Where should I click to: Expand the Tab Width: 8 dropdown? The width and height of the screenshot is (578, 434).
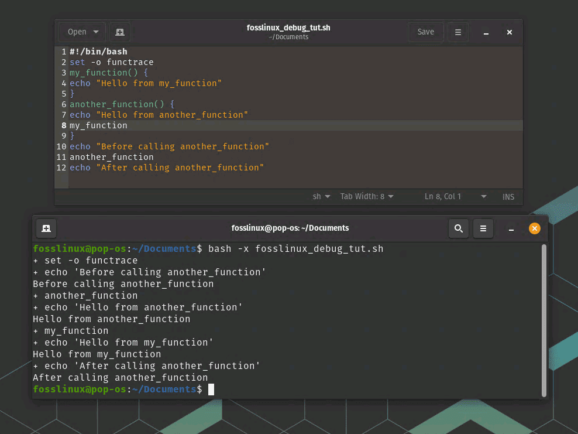pyautogui.click(x=367, y=197)
